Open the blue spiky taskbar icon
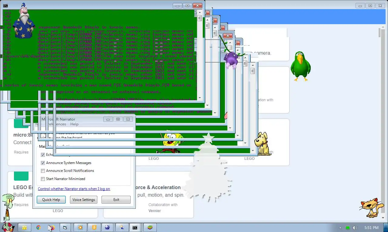This screenshot has height=232, width=388. 108,227
